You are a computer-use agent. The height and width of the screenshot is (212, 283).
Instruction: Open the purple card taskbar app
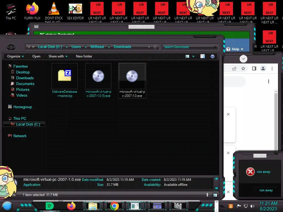[x=157, y=206]
